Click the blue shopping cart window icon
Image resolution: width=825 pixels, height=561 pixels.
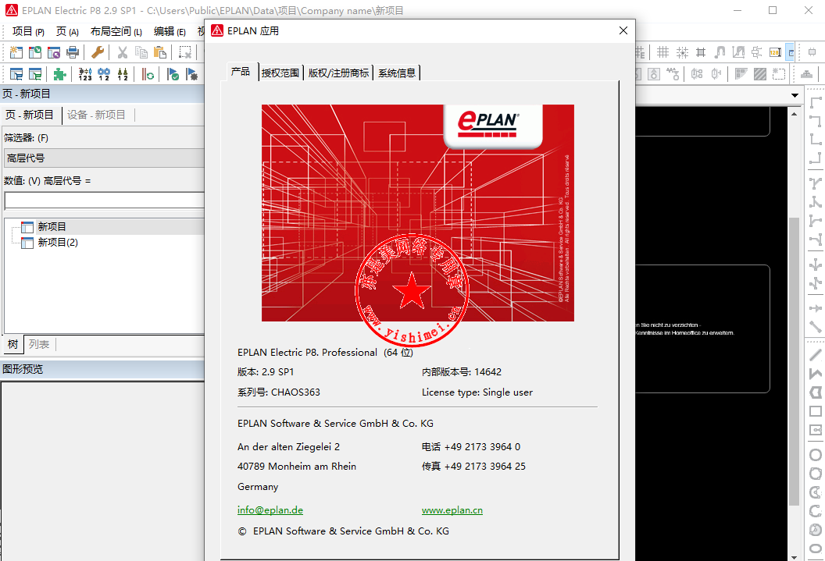click(x=16, y=74)
